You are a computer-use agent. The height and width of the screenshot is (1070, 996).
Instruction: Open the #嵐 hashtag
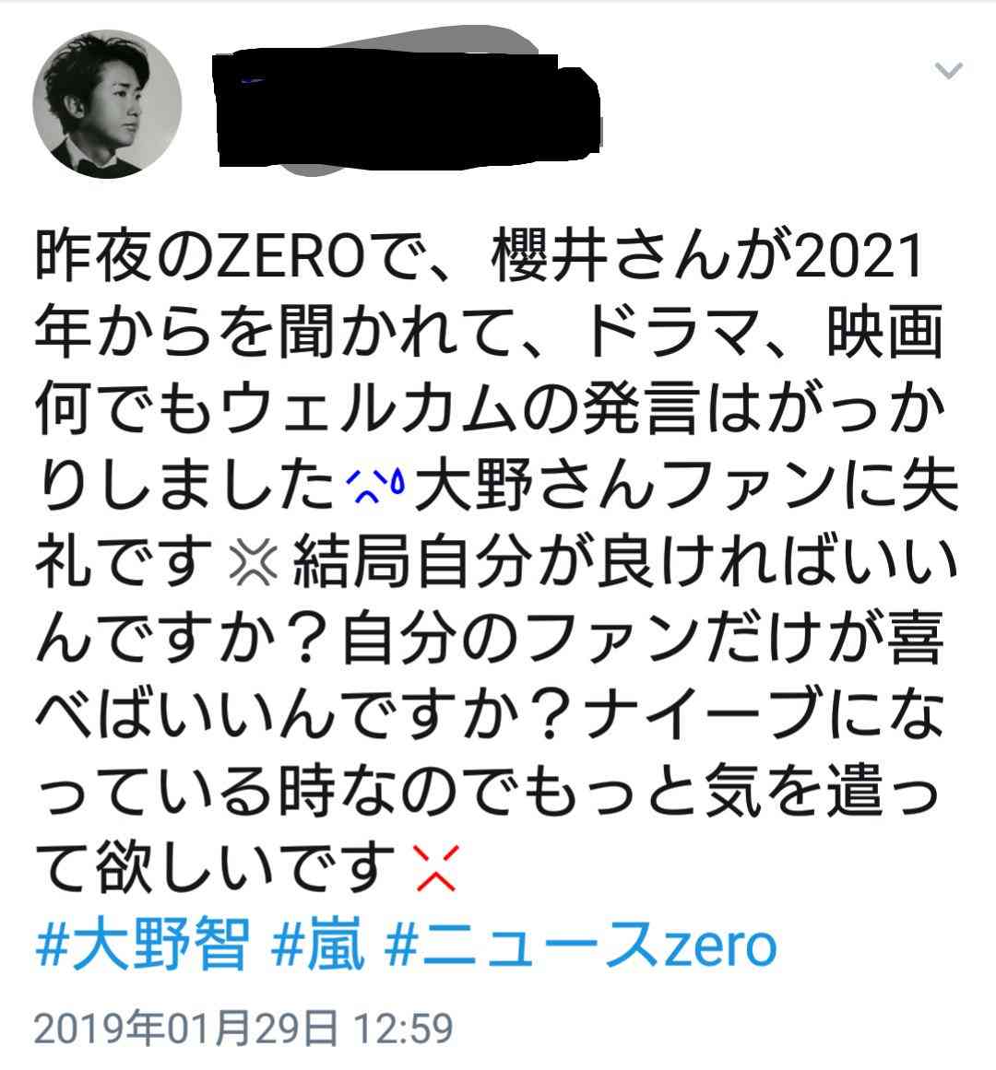(317, 946)
